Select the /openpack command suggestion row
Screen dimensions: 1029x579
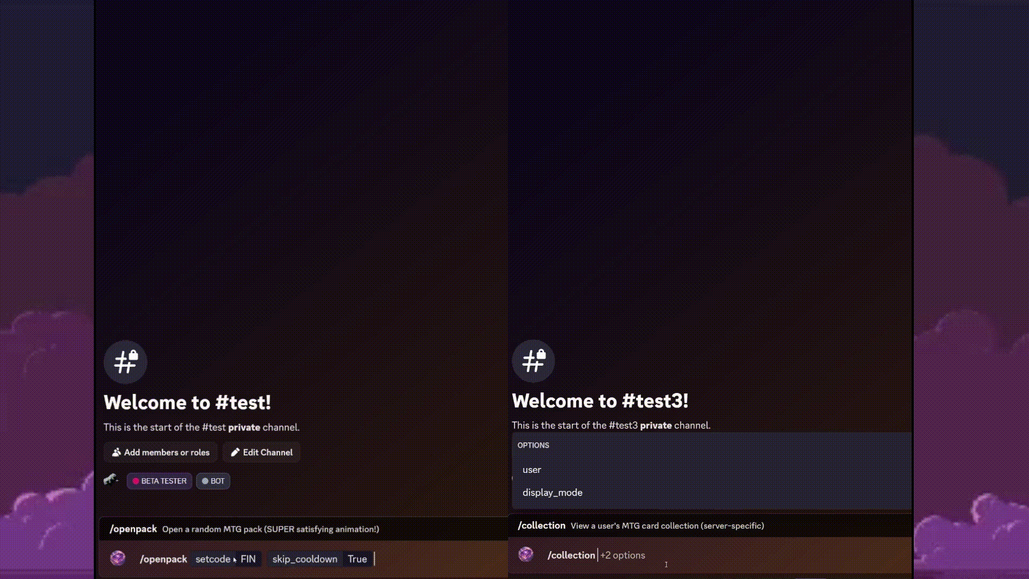point(303,529)
